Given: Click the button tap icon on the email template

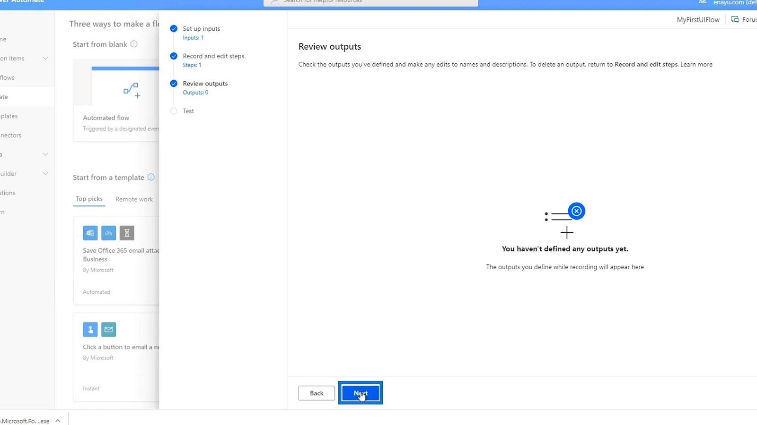Looking at the screenshot, I should pos(90,330).
